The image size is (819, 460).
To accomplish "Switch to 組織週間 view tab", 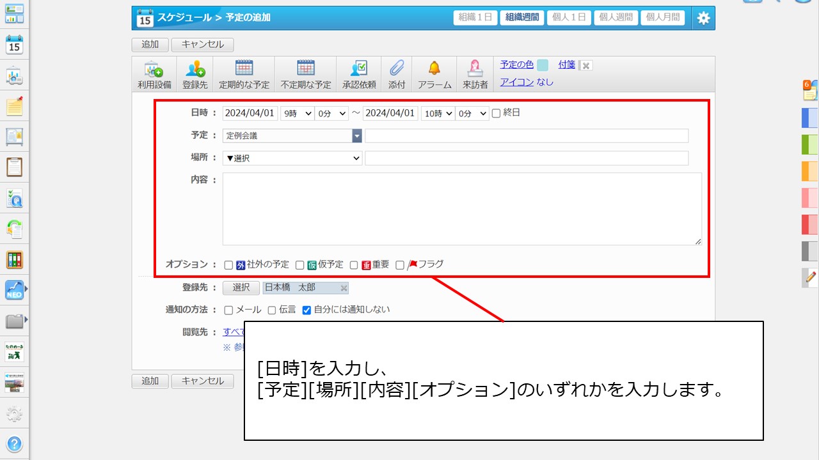I will coord(521,18).
